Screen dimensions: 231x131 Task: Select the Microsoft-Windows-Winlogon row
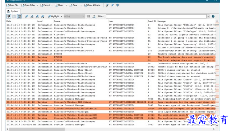point(111,112)
